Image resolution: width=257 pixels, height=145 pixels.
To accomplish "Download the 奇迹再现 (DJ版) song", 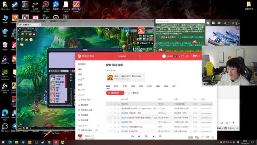I will click(118, 131).
